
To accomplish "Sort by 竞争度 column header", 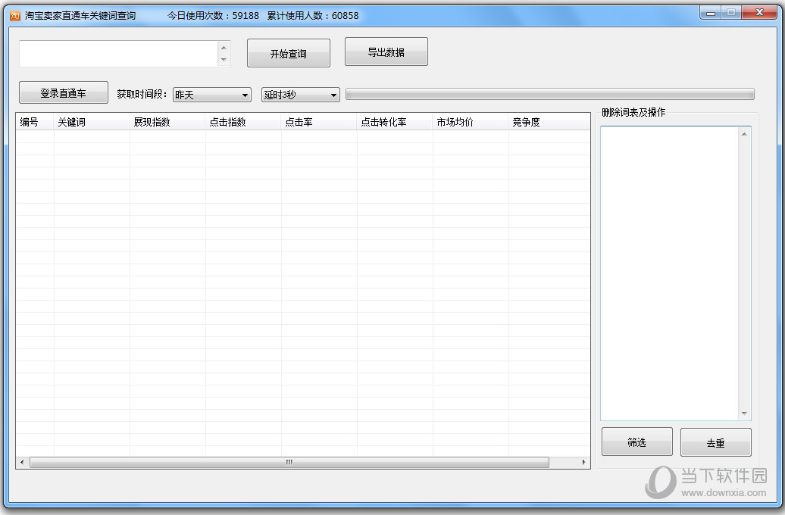I will [549, 122].
